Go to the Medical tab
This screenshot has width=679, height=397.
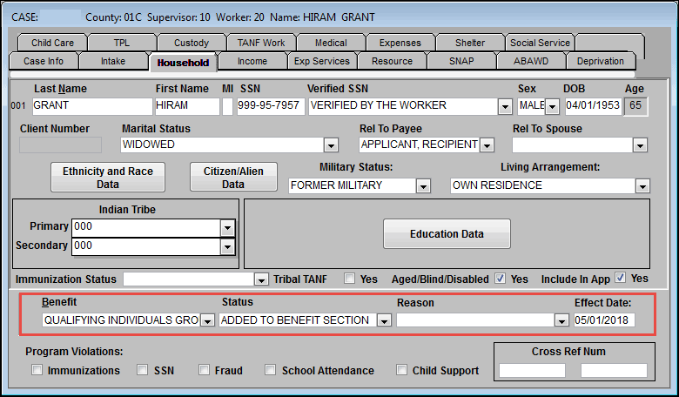(x=331, y=43)
